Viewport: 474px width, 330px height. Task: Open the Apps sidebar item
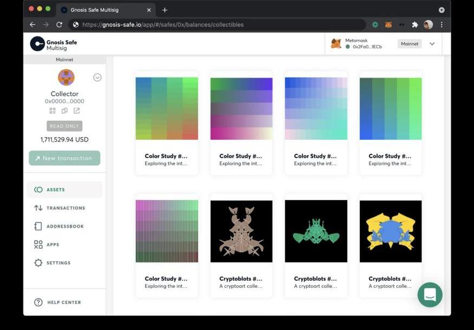pyautogui.click(x=53, y=245)
